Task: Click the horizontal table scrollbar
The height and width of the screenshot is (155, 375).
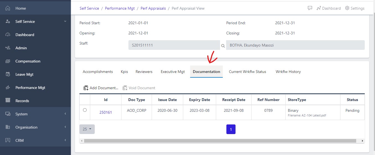Action: point(220,141)
